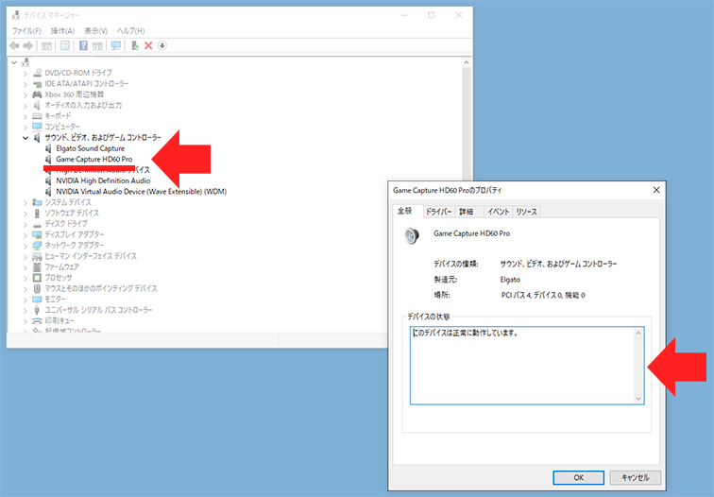Switch to the リソース tab

click(x=526, y=212)
